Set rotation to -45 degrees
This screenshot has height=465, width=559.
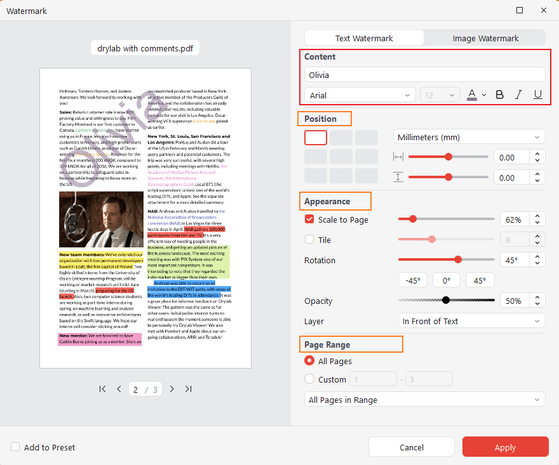412,279
